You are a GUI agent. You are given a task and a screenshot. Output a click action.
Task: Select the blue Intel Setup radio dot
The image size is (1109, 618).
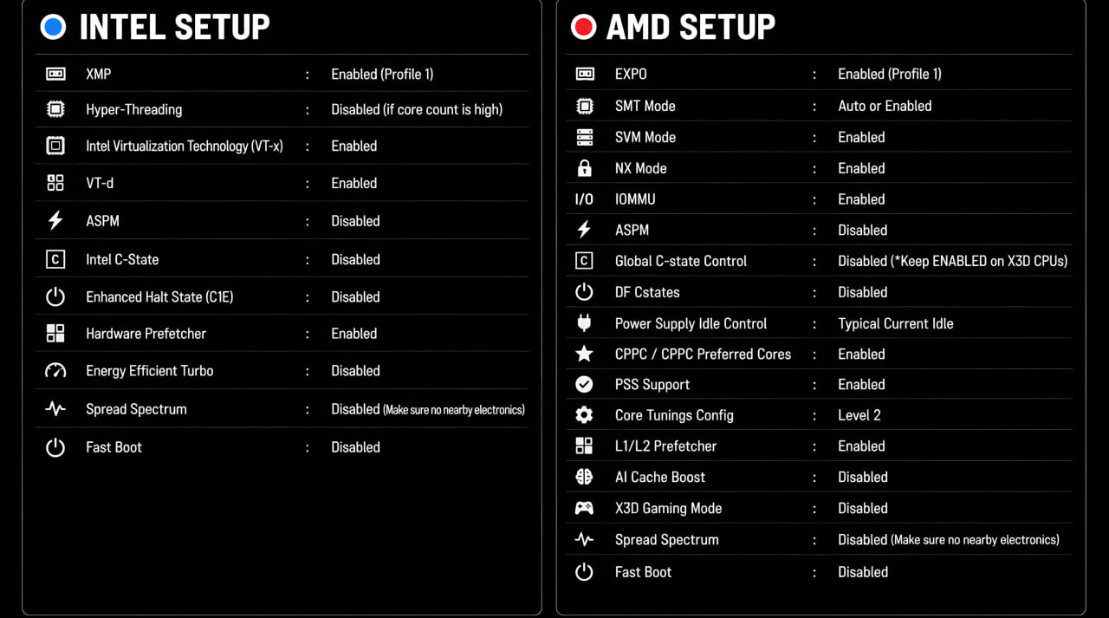[53, 27]
